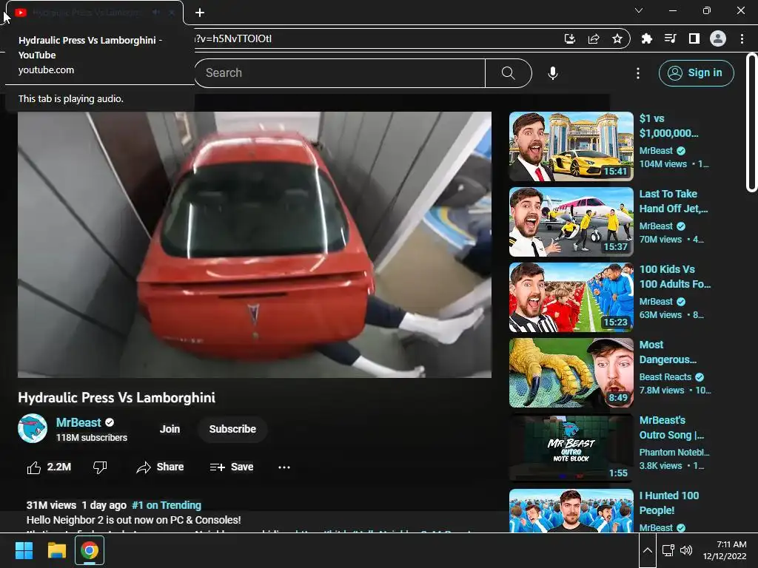Open the taskbar clock showing 7:11 AM
Screen dimensions: 758x568
725,550
